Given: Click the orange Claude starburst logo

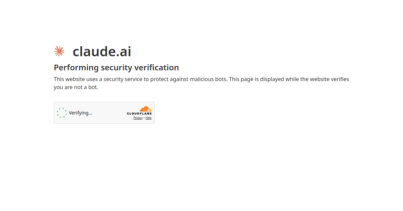Looking at the screenshot, I should pyautogui.click(x=59, y=51).
